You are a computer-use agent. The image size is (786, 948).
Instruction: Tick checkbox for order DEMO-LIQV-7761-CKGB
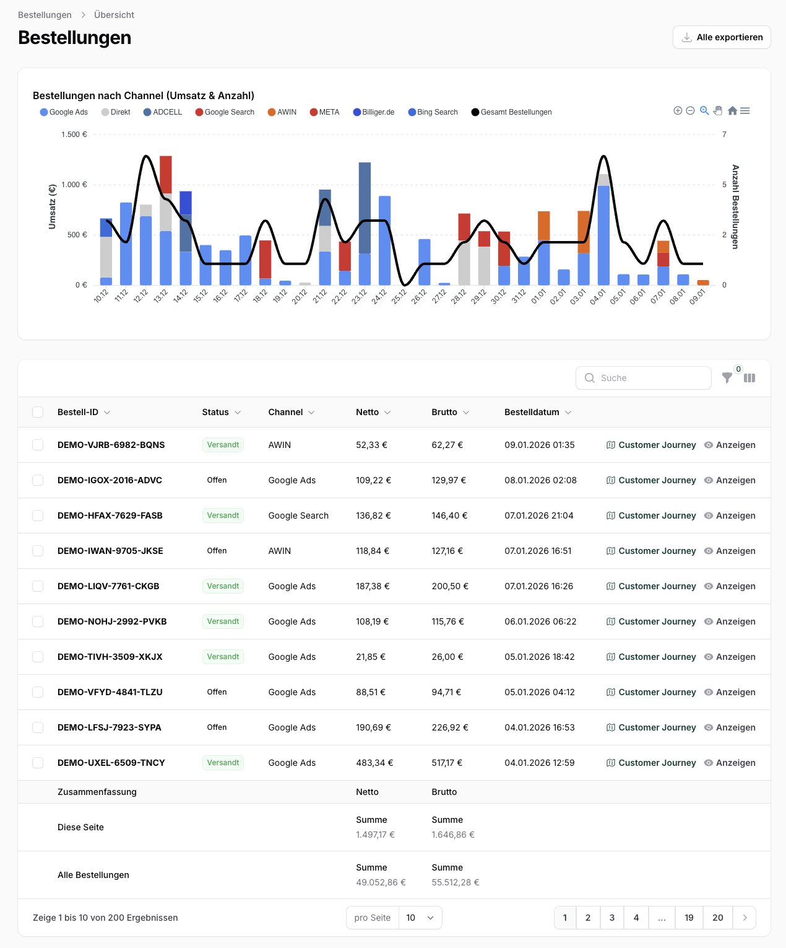tap(38, 586)
